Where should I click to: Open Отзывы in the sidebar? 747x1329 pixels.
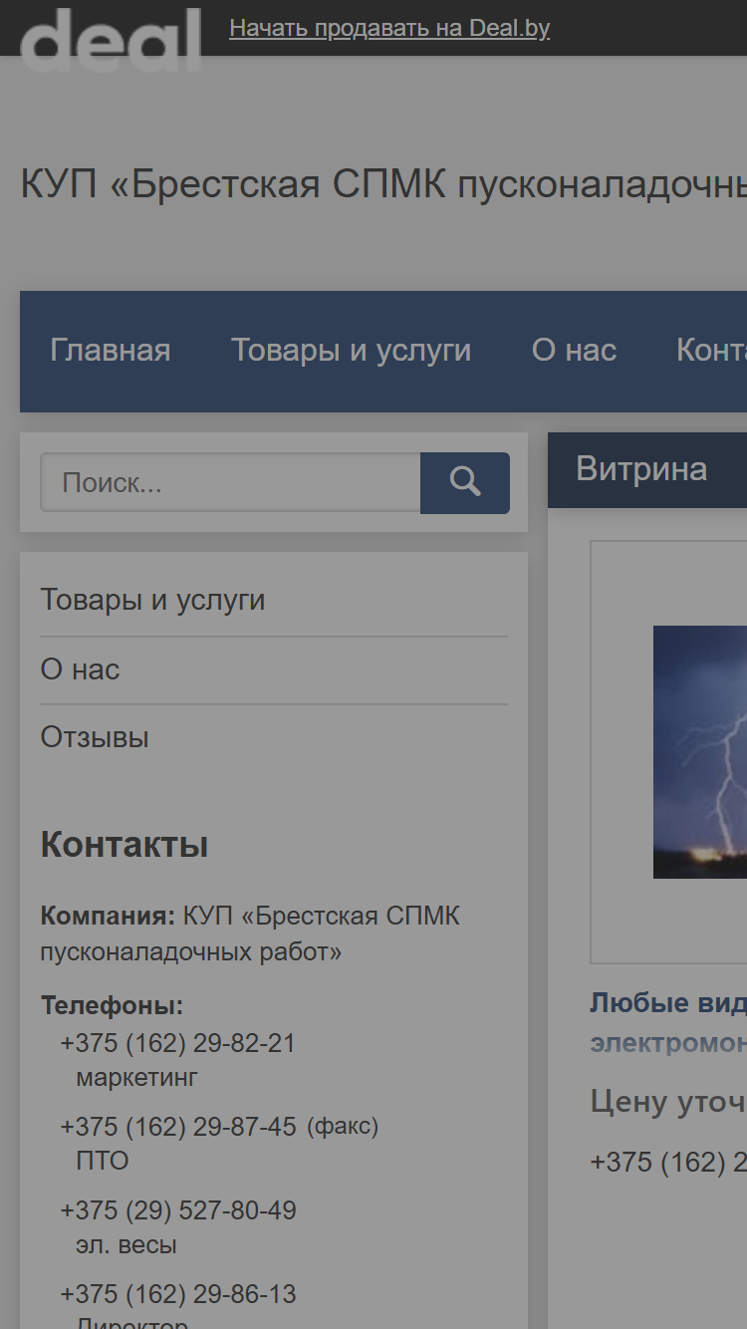(95, 737)
